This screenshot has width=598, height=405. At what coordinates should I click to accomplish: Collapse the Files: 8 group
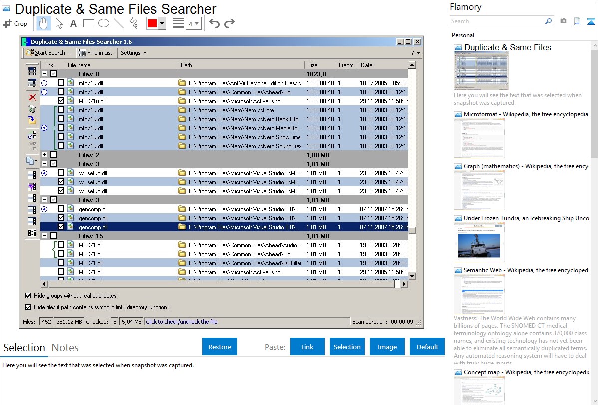click(44, 74)
